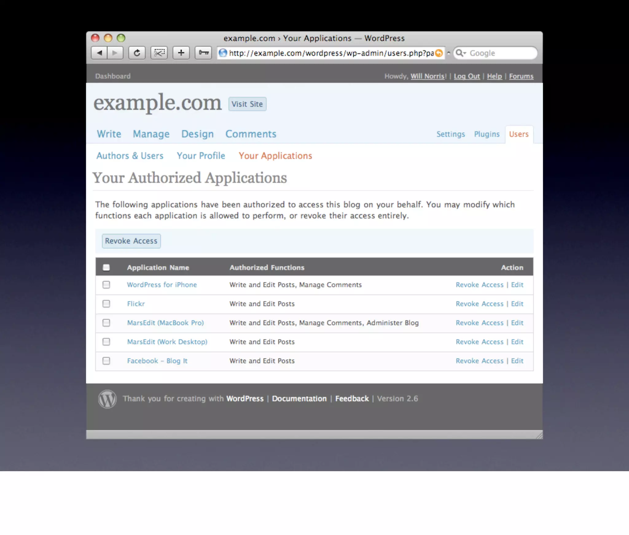This screenshot has width=629, height=535.
Task: Open the Users tab
Action: tap(518, 134)
